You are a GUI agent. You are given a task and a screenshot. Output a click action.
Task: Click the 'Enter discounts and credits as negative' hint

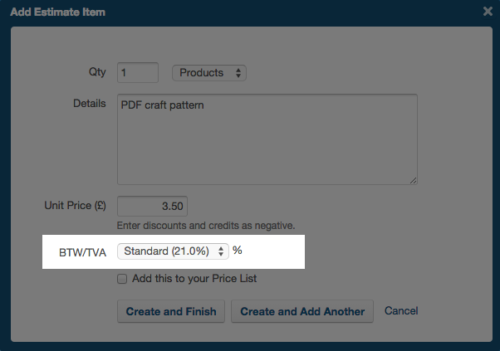coord(206,225)
